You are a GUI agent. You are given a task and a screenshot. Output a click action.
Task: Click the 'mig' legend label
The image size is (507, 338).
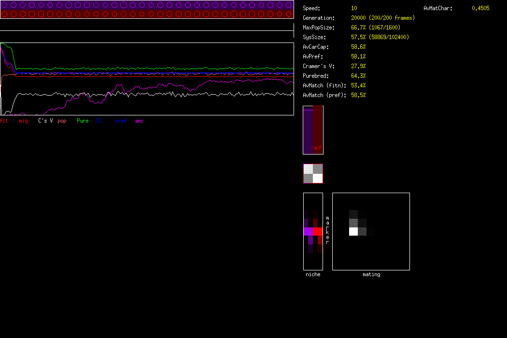[x=23, y=121]
